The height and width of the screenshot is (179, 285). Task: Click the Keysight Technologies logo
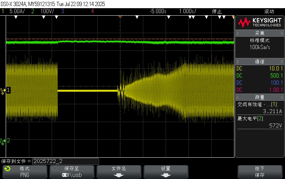coord(260,23)
